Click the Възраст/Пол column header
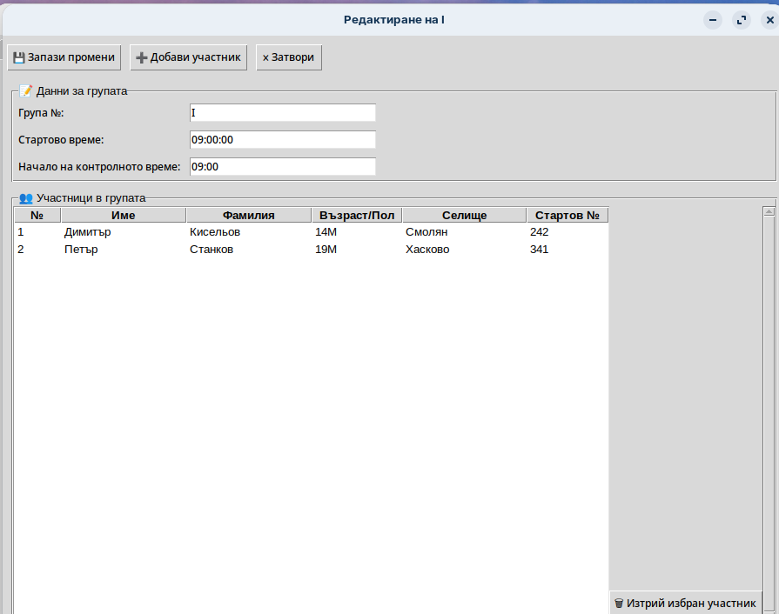Screen dimensions: 779x614 click(x=356, y=216)
